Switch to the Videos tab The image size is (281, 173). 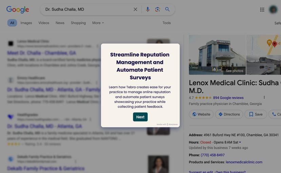pos(44,23)
